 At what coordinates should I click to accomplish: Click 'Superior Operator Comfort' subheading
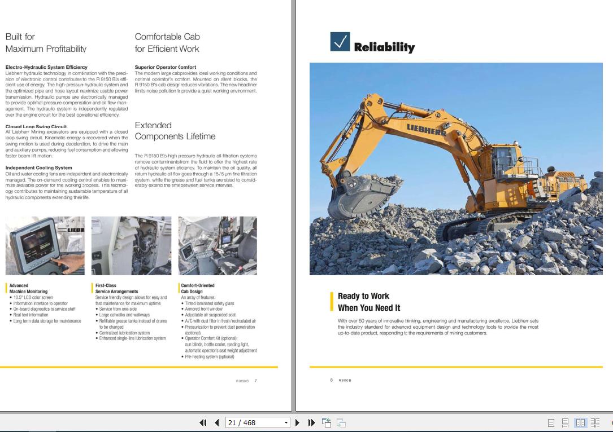coord(166,67)
